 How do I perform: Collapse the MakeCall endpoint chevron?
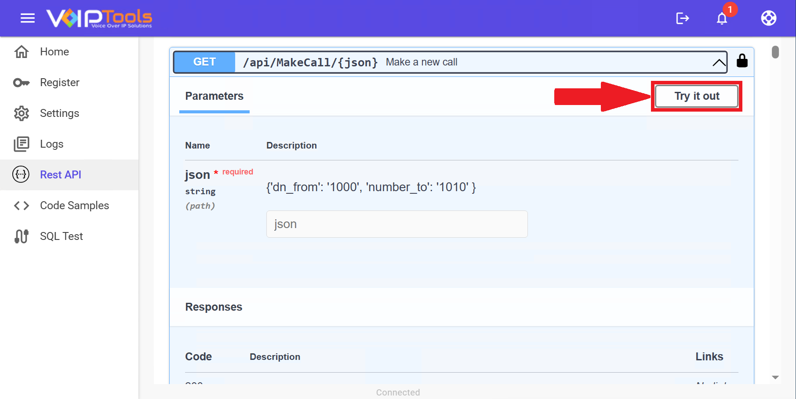tap(719, 62)
